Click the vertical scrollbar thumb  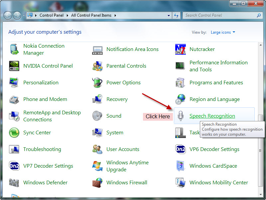click(x=260, y=151)
